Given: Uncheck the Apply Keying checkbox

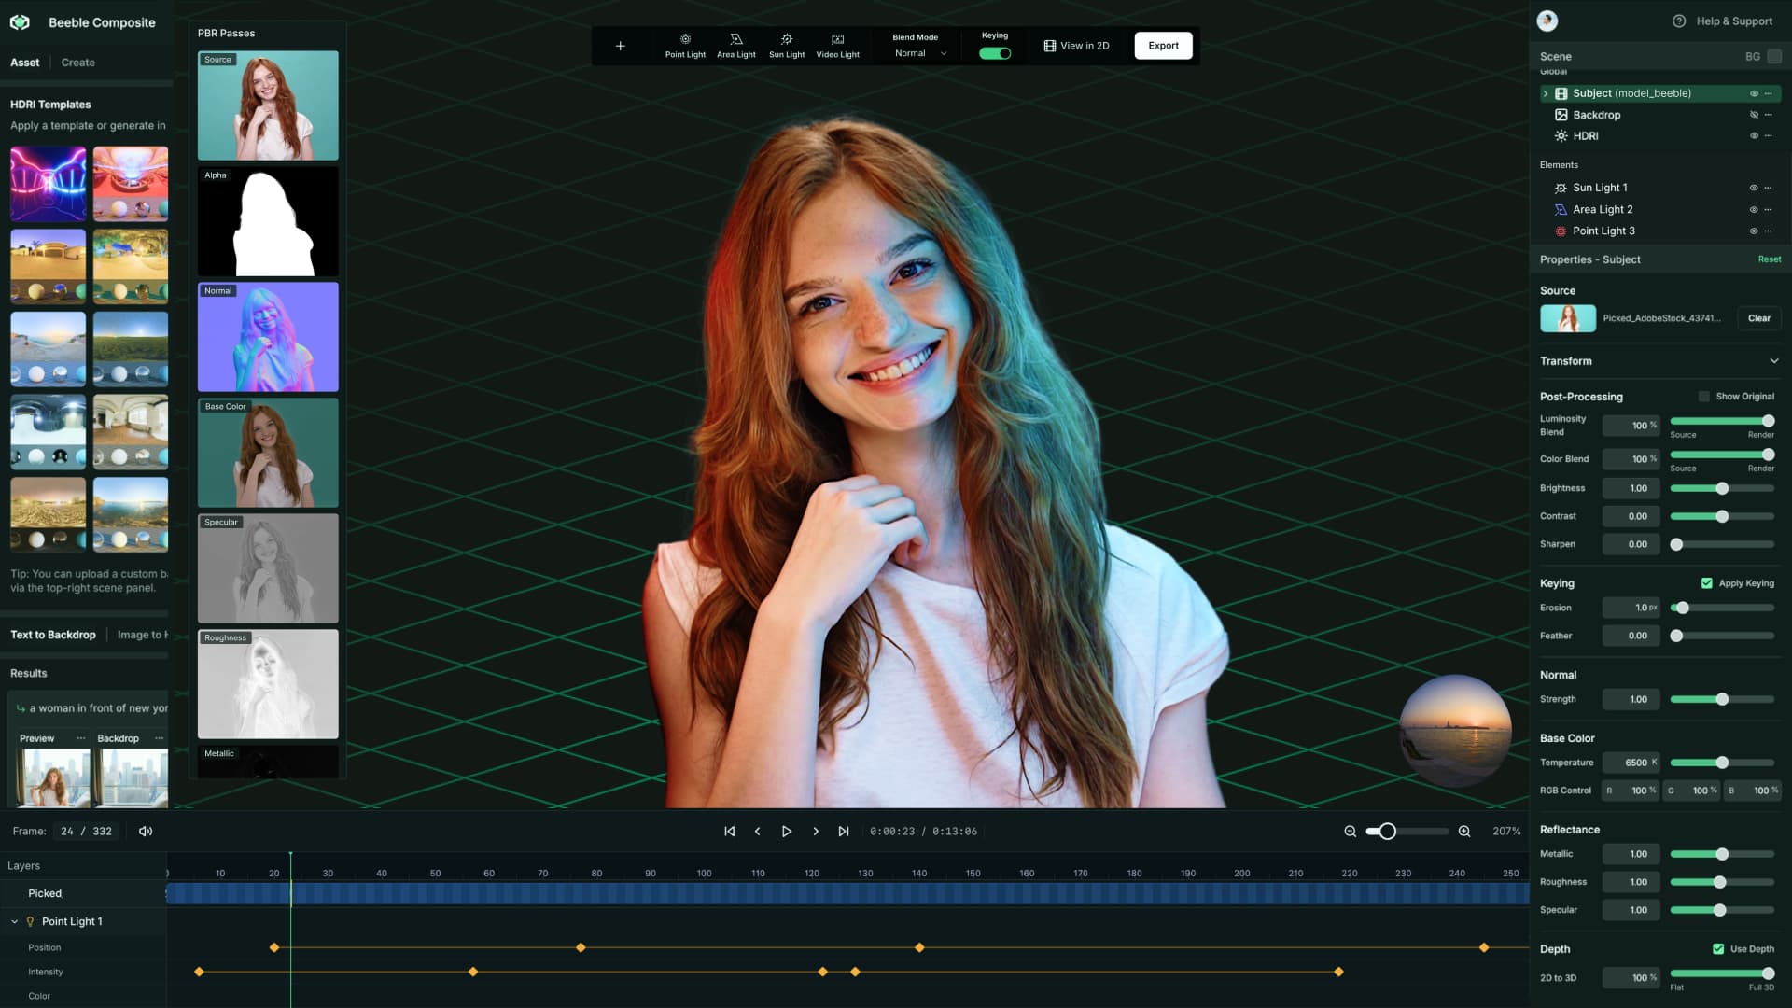Looking at the screenshot, I should point(1708,582).
